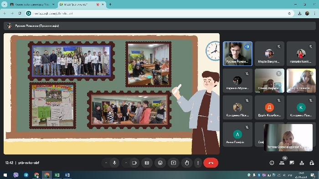Toggle the camera on or off
Image resolution: width=319 pixels, height=179 pixels.
point(134,163)
